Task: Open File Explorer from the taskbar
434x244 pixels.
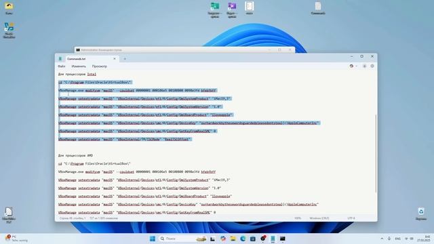Action: [233, 239]
